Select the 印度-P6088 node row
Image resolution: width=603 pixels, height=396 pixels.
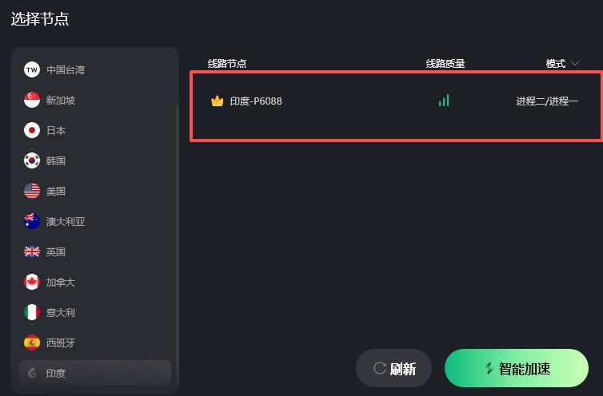(397, 106)
